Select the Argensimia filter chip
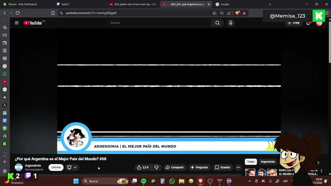 click(x=268, y=162)
